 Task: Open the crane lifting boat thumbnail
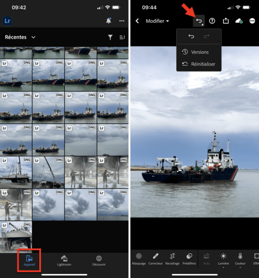coord(49,172)
